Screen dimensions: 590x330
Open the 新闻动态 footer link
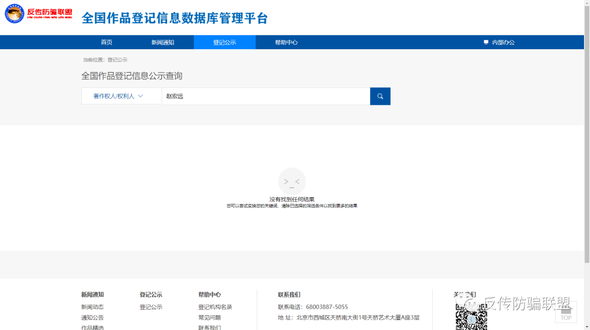[93, 307]
